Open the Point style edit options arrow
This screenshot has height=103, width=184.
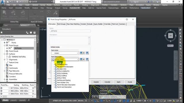[x=84, y=53]
